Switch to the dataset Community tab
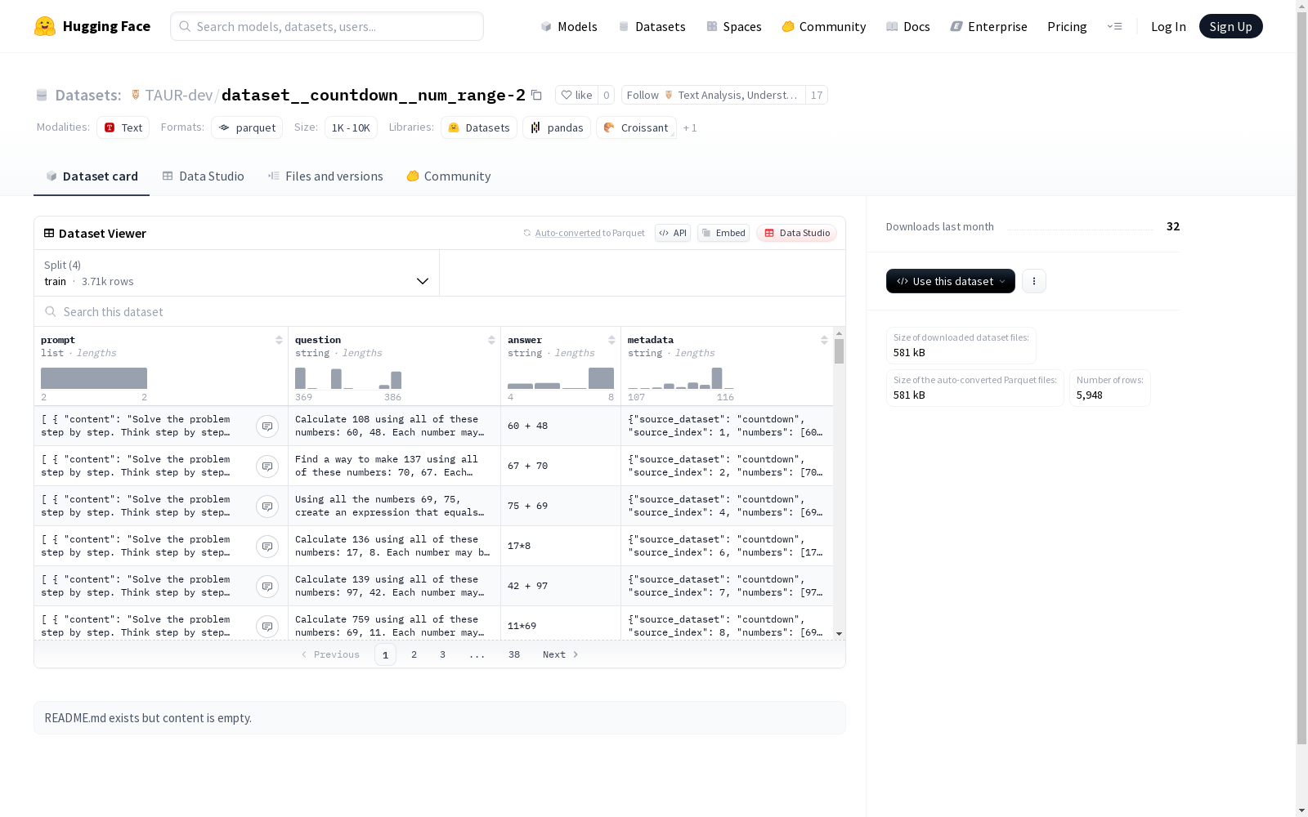Screen dimensions: 1308x817 point(449,176)
